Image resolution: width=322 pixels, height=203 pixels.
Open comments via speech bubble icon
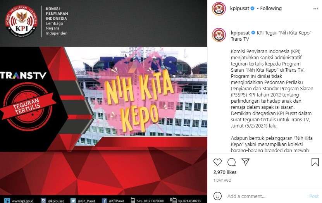[231, 162]
